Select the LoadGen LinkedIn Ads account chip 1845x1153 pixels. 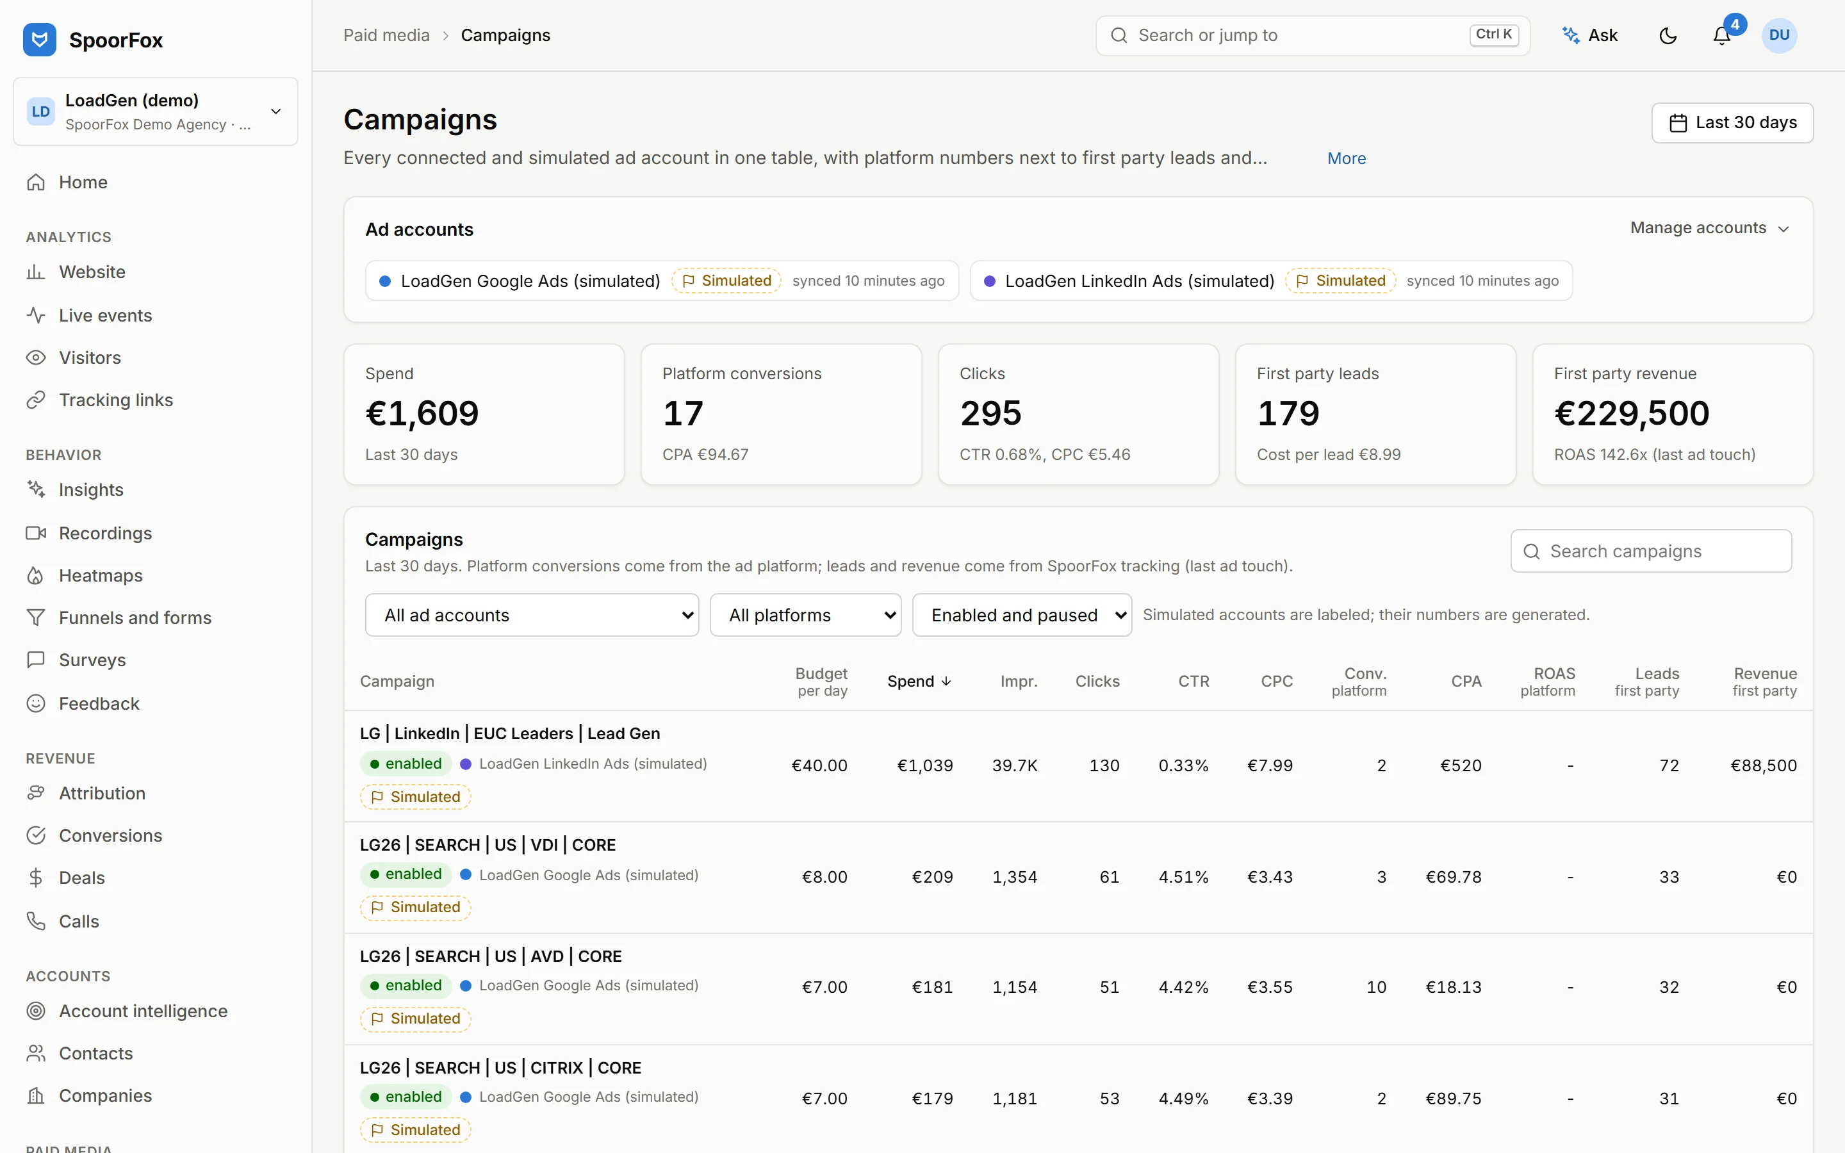pyautogui.click(x=1271, y=281)
